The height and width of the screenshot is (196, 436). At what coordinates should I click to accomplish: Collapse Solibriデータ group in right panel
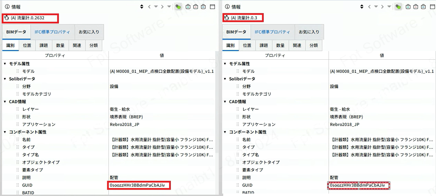[x=225, y=79]
